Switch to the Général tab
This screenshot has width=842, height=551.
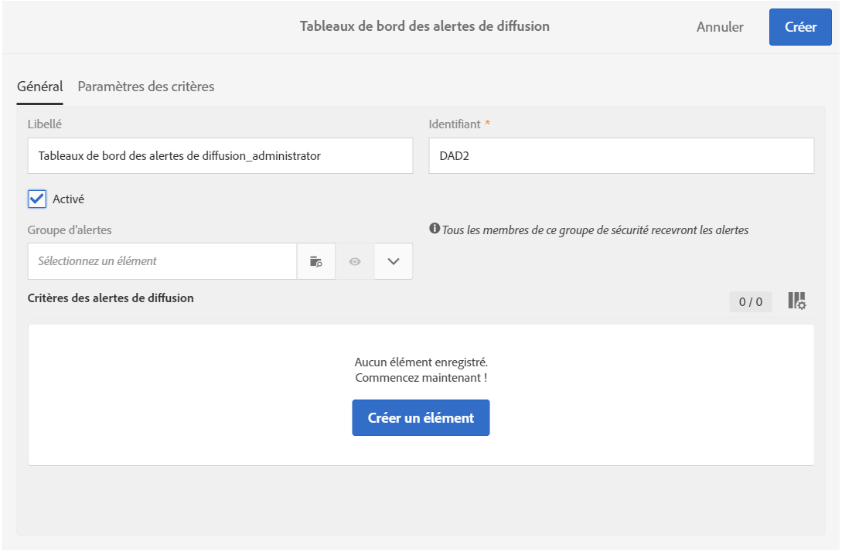tap(40, 87)
